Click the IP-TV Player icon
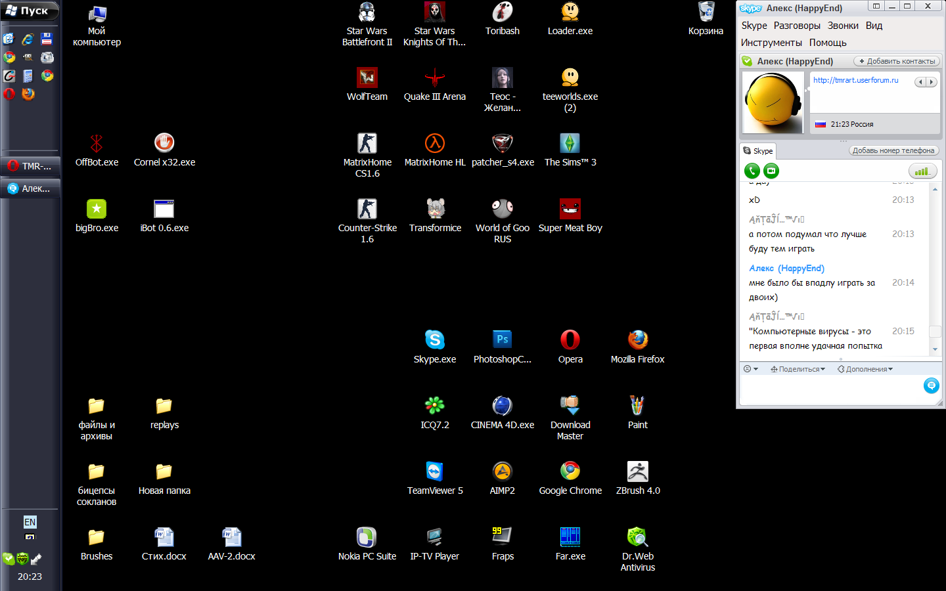The width and height of the screenshot is (946, 591). (x=435, y=544)
